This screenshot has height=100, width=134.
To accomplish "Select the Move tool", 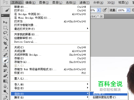I will (5, 22).
